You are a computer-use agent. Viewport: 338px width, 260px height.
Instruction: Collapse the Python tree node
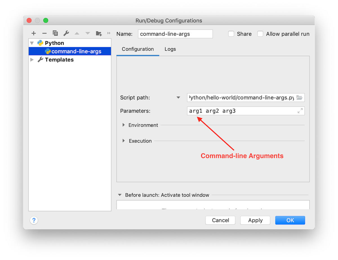[x=32, y=43]
